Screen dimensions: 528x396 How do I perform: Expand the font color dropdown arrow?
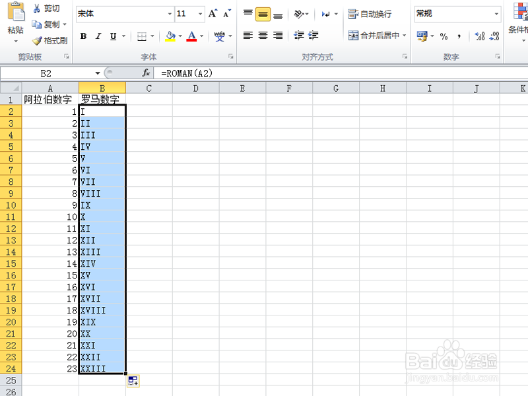[x=201, y=36]
